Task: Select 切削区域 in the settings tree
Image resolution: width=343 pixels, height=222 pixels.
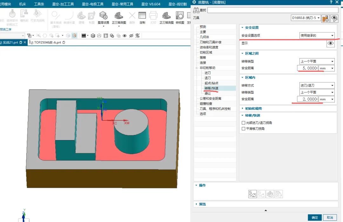Action: [206, 52]
